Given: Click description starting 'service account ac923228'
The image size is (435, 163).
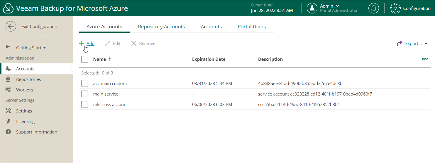Looking at the screenshot, I should [315, 94].
